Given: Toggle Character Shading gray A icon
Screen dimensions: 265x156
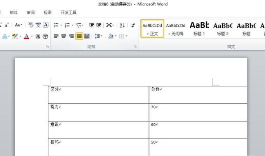Looking at the screenshot, I should click(38, 36).
